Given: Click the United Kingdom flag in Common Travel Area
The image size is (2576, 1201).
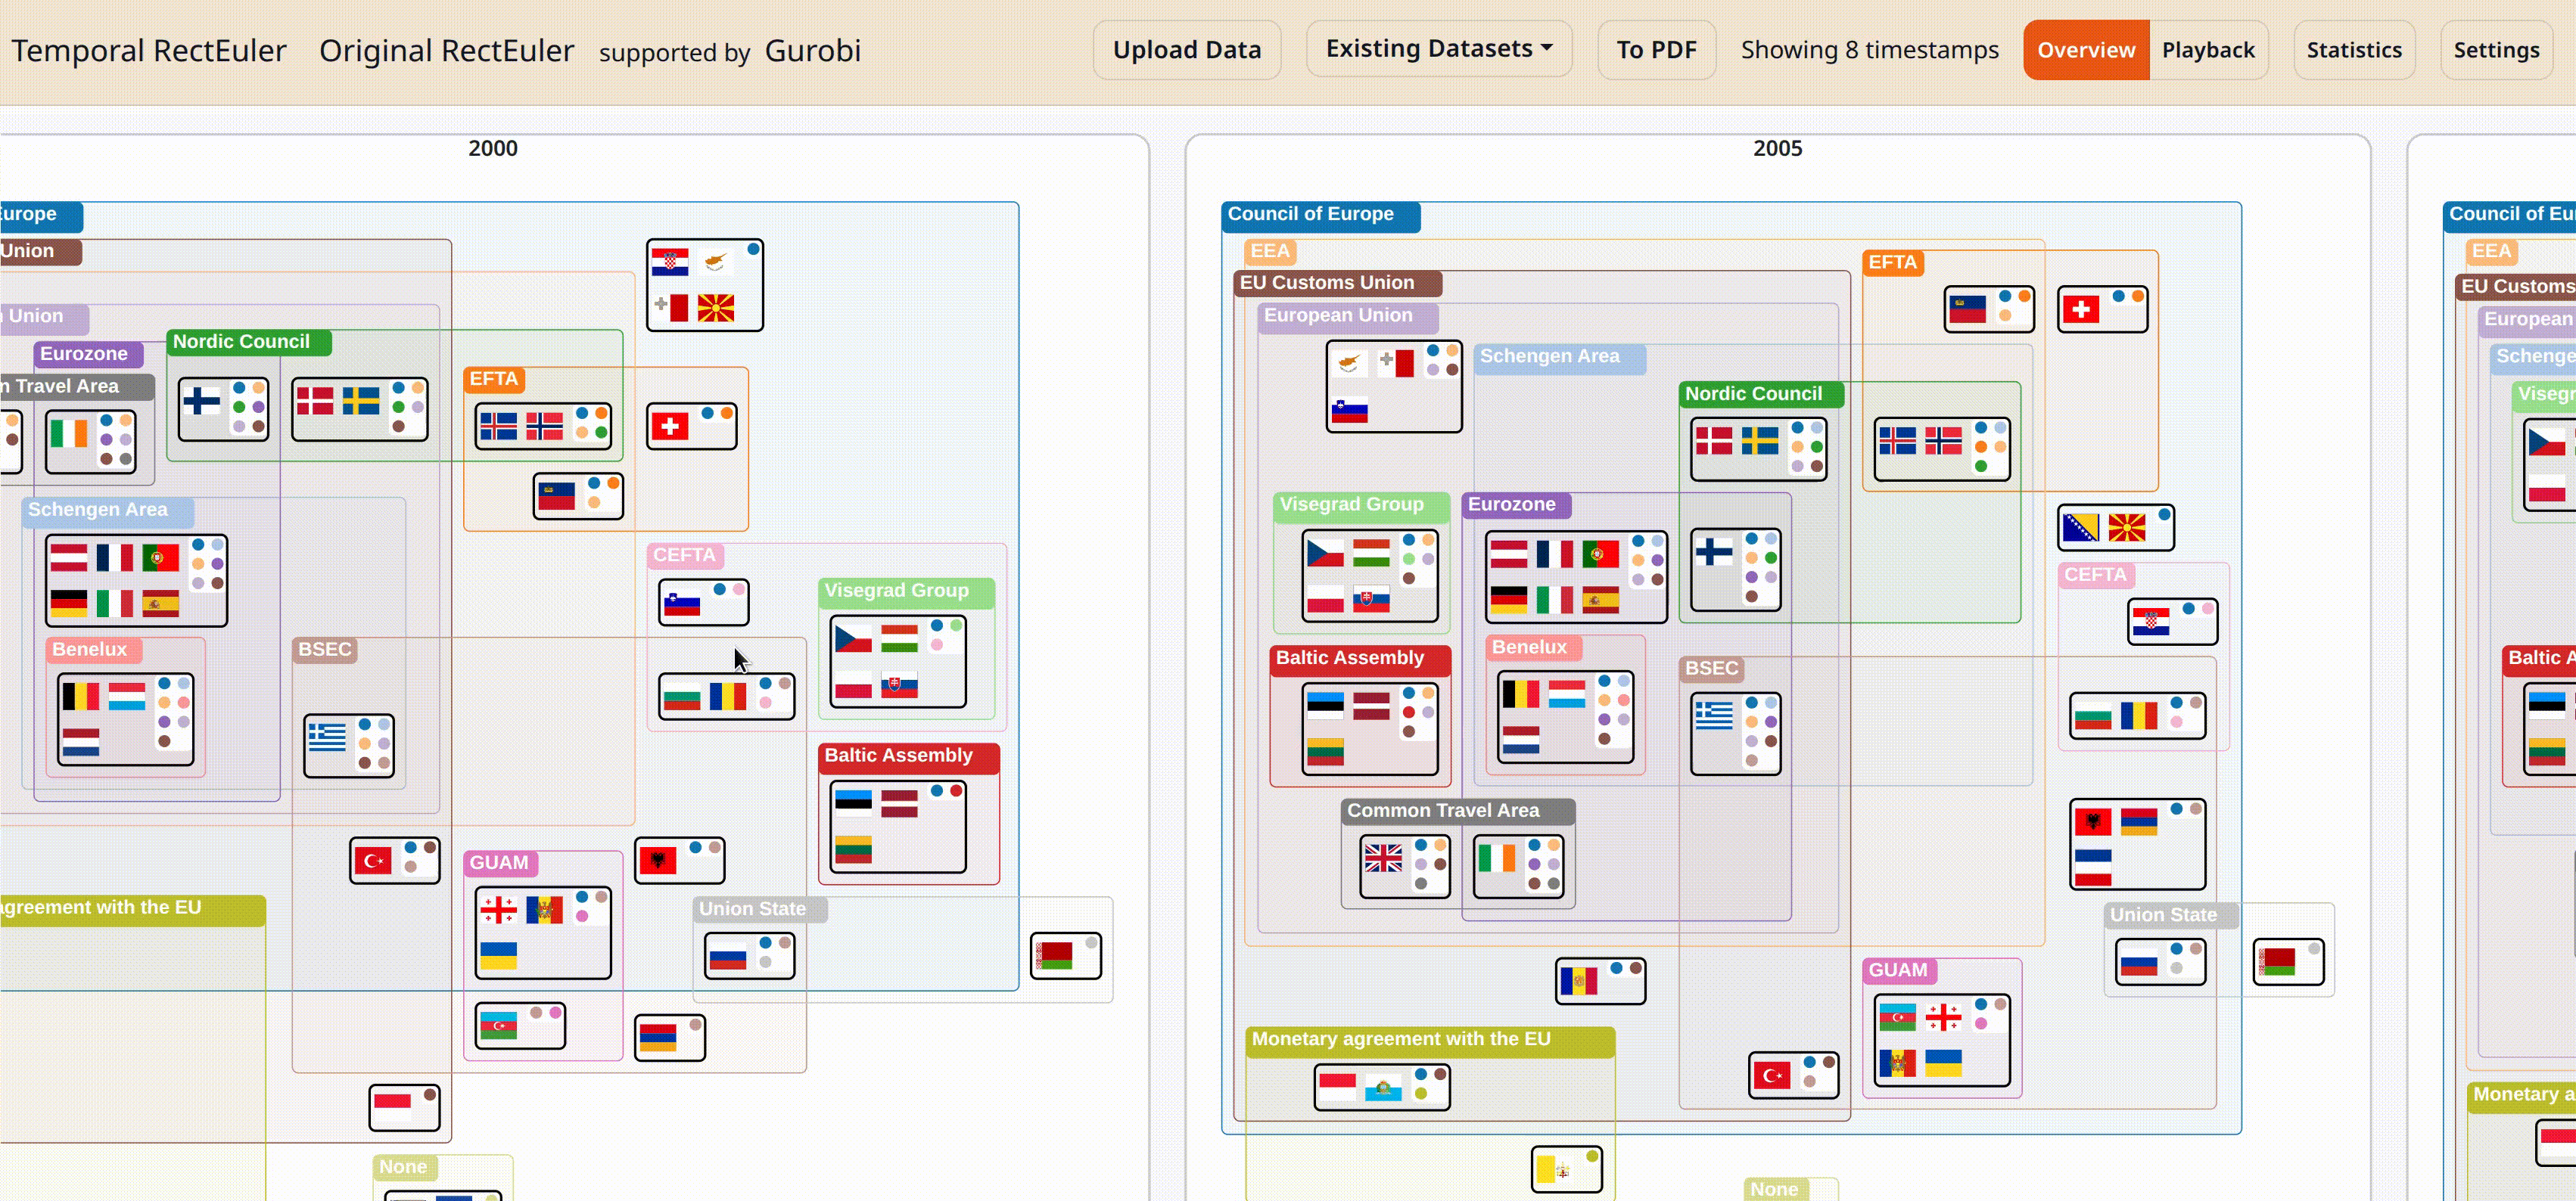Looking at the screenshot, I should click(1383, 858).
